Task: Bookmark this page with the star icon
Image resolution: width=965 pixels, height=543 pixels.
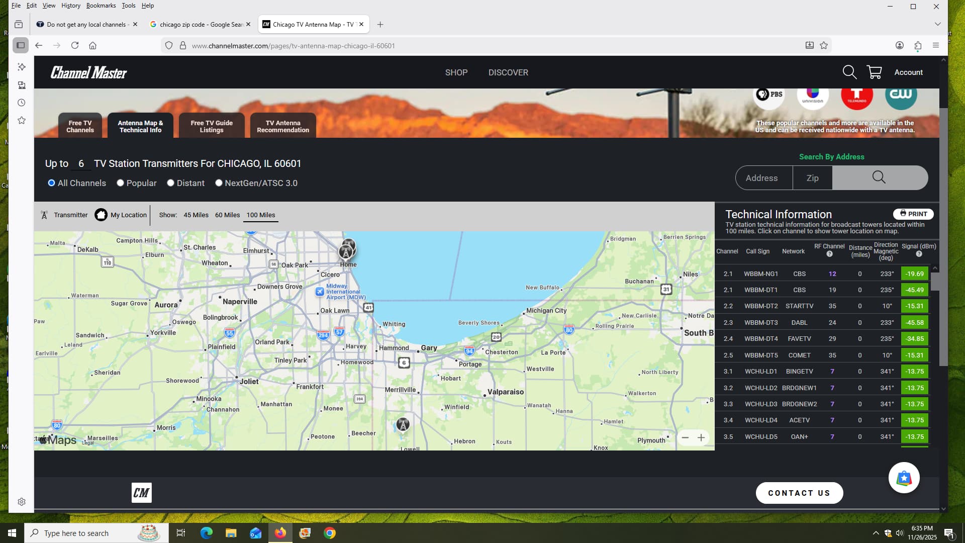Action: [824, 46]
